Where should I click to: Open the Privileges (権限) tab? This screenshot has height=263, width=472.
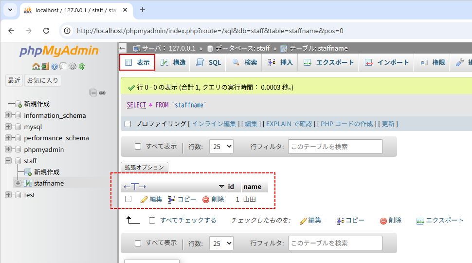pos(433,62)
